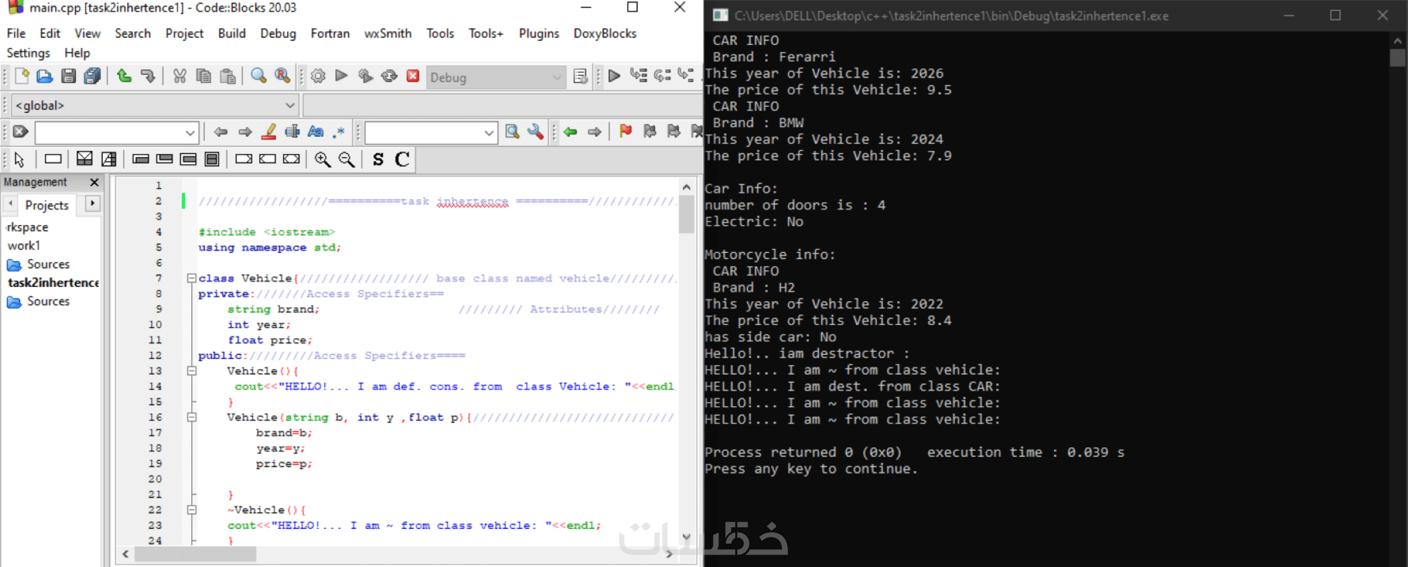Toggle Match Case search option icon
The image size is (1408, 567).
tap(316, 132)
